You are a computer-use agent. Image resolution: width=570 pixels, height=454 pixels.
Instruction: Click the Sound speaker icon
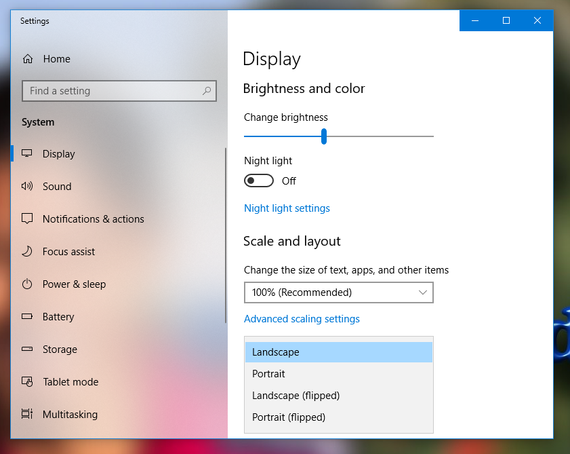pos(27,186)
